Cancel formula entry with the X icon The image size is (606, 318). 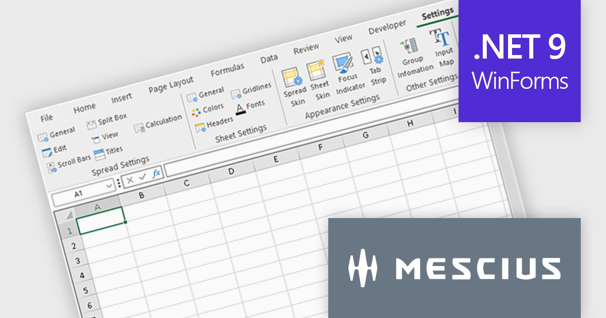click(x=130, y=180)
